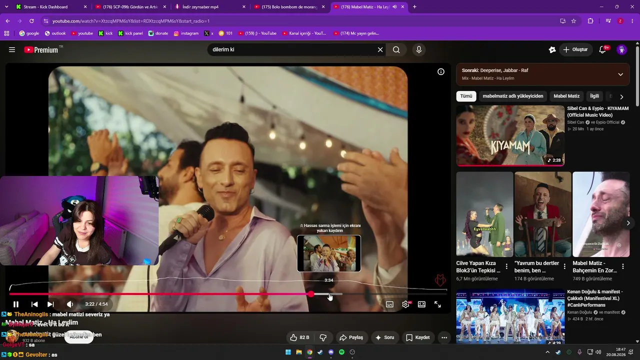This screenshot has width=640, height=360.
Task: Pause the YouTube video
Action: [x=16, y=304]
